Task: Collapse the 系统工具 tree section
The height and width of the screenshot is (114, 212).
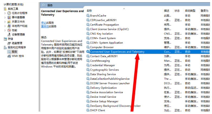Action: [x=2, y=9]
